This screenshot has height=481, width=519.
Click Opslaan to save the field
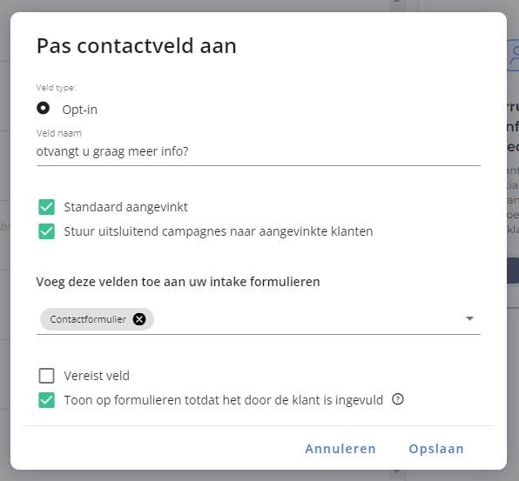click(x=436, y=449)
